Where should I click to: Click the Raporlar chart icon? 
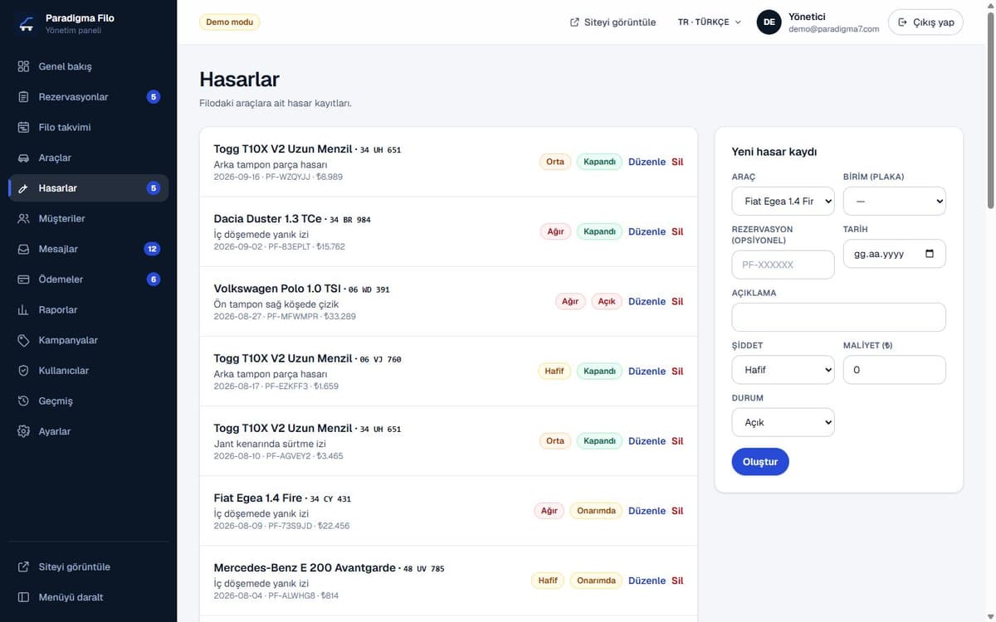[x=23, y=310]
